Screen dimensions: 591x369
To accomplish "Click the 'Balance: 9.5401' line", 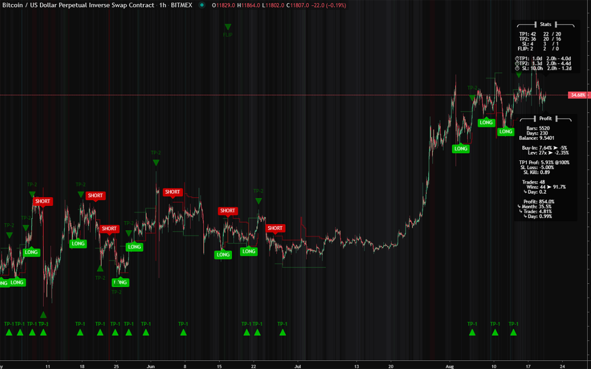I will point(537,138).
